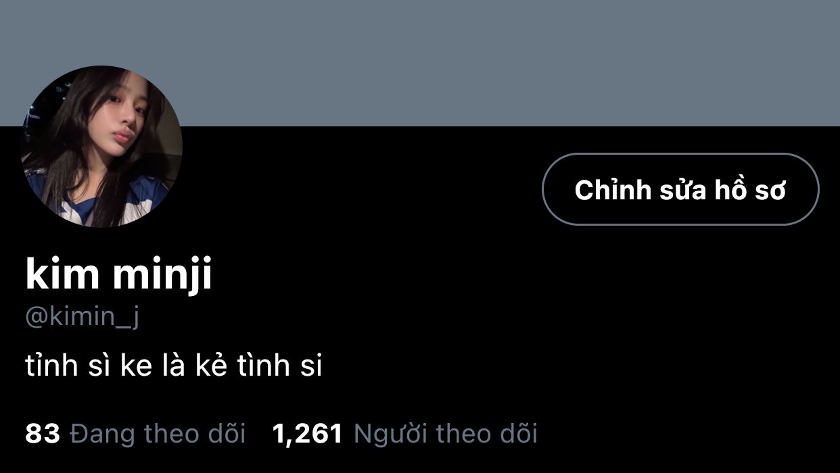Click the gray header banner image
This screenshot has height=473, width=840.
(420, 63)
